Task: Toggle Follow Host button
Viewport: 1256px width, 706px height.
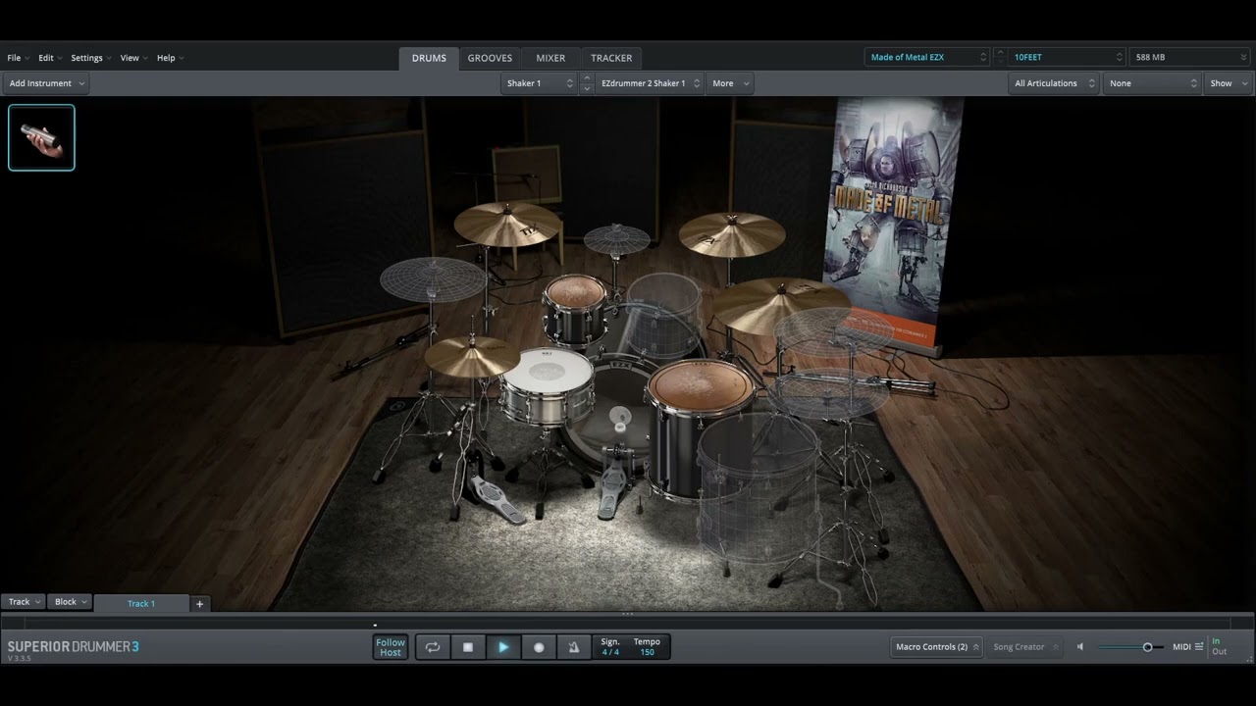Action: point(391,647)
